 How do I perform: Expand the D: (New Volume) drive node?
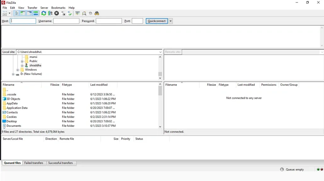13,74
